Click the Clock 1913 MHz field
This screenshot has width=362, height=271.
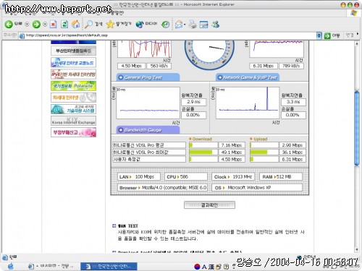coord(233,177)
